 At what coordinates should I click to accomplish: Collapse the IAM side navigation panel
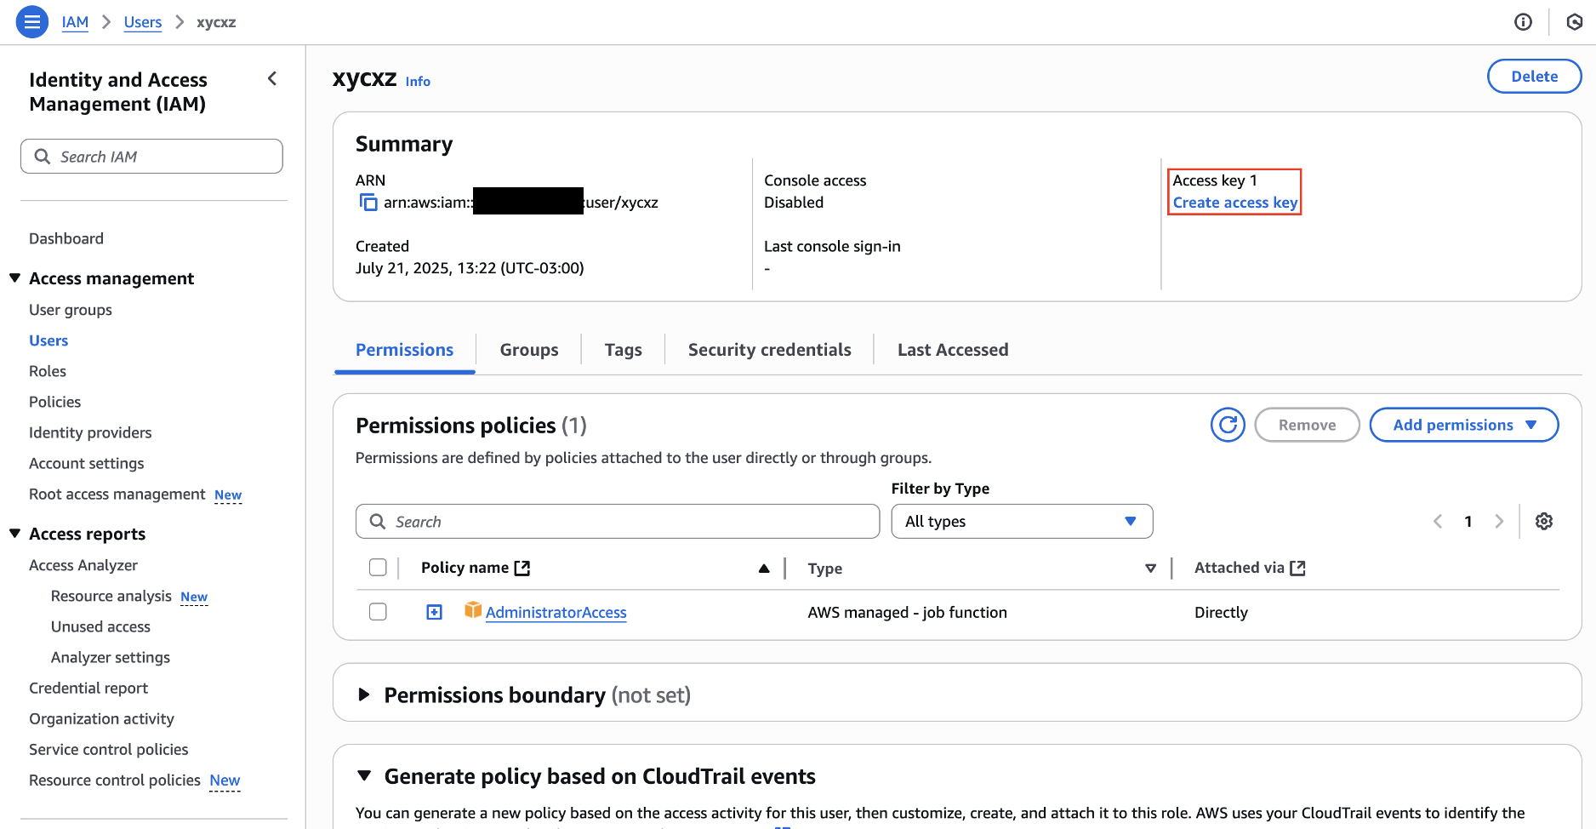point(272,79)
